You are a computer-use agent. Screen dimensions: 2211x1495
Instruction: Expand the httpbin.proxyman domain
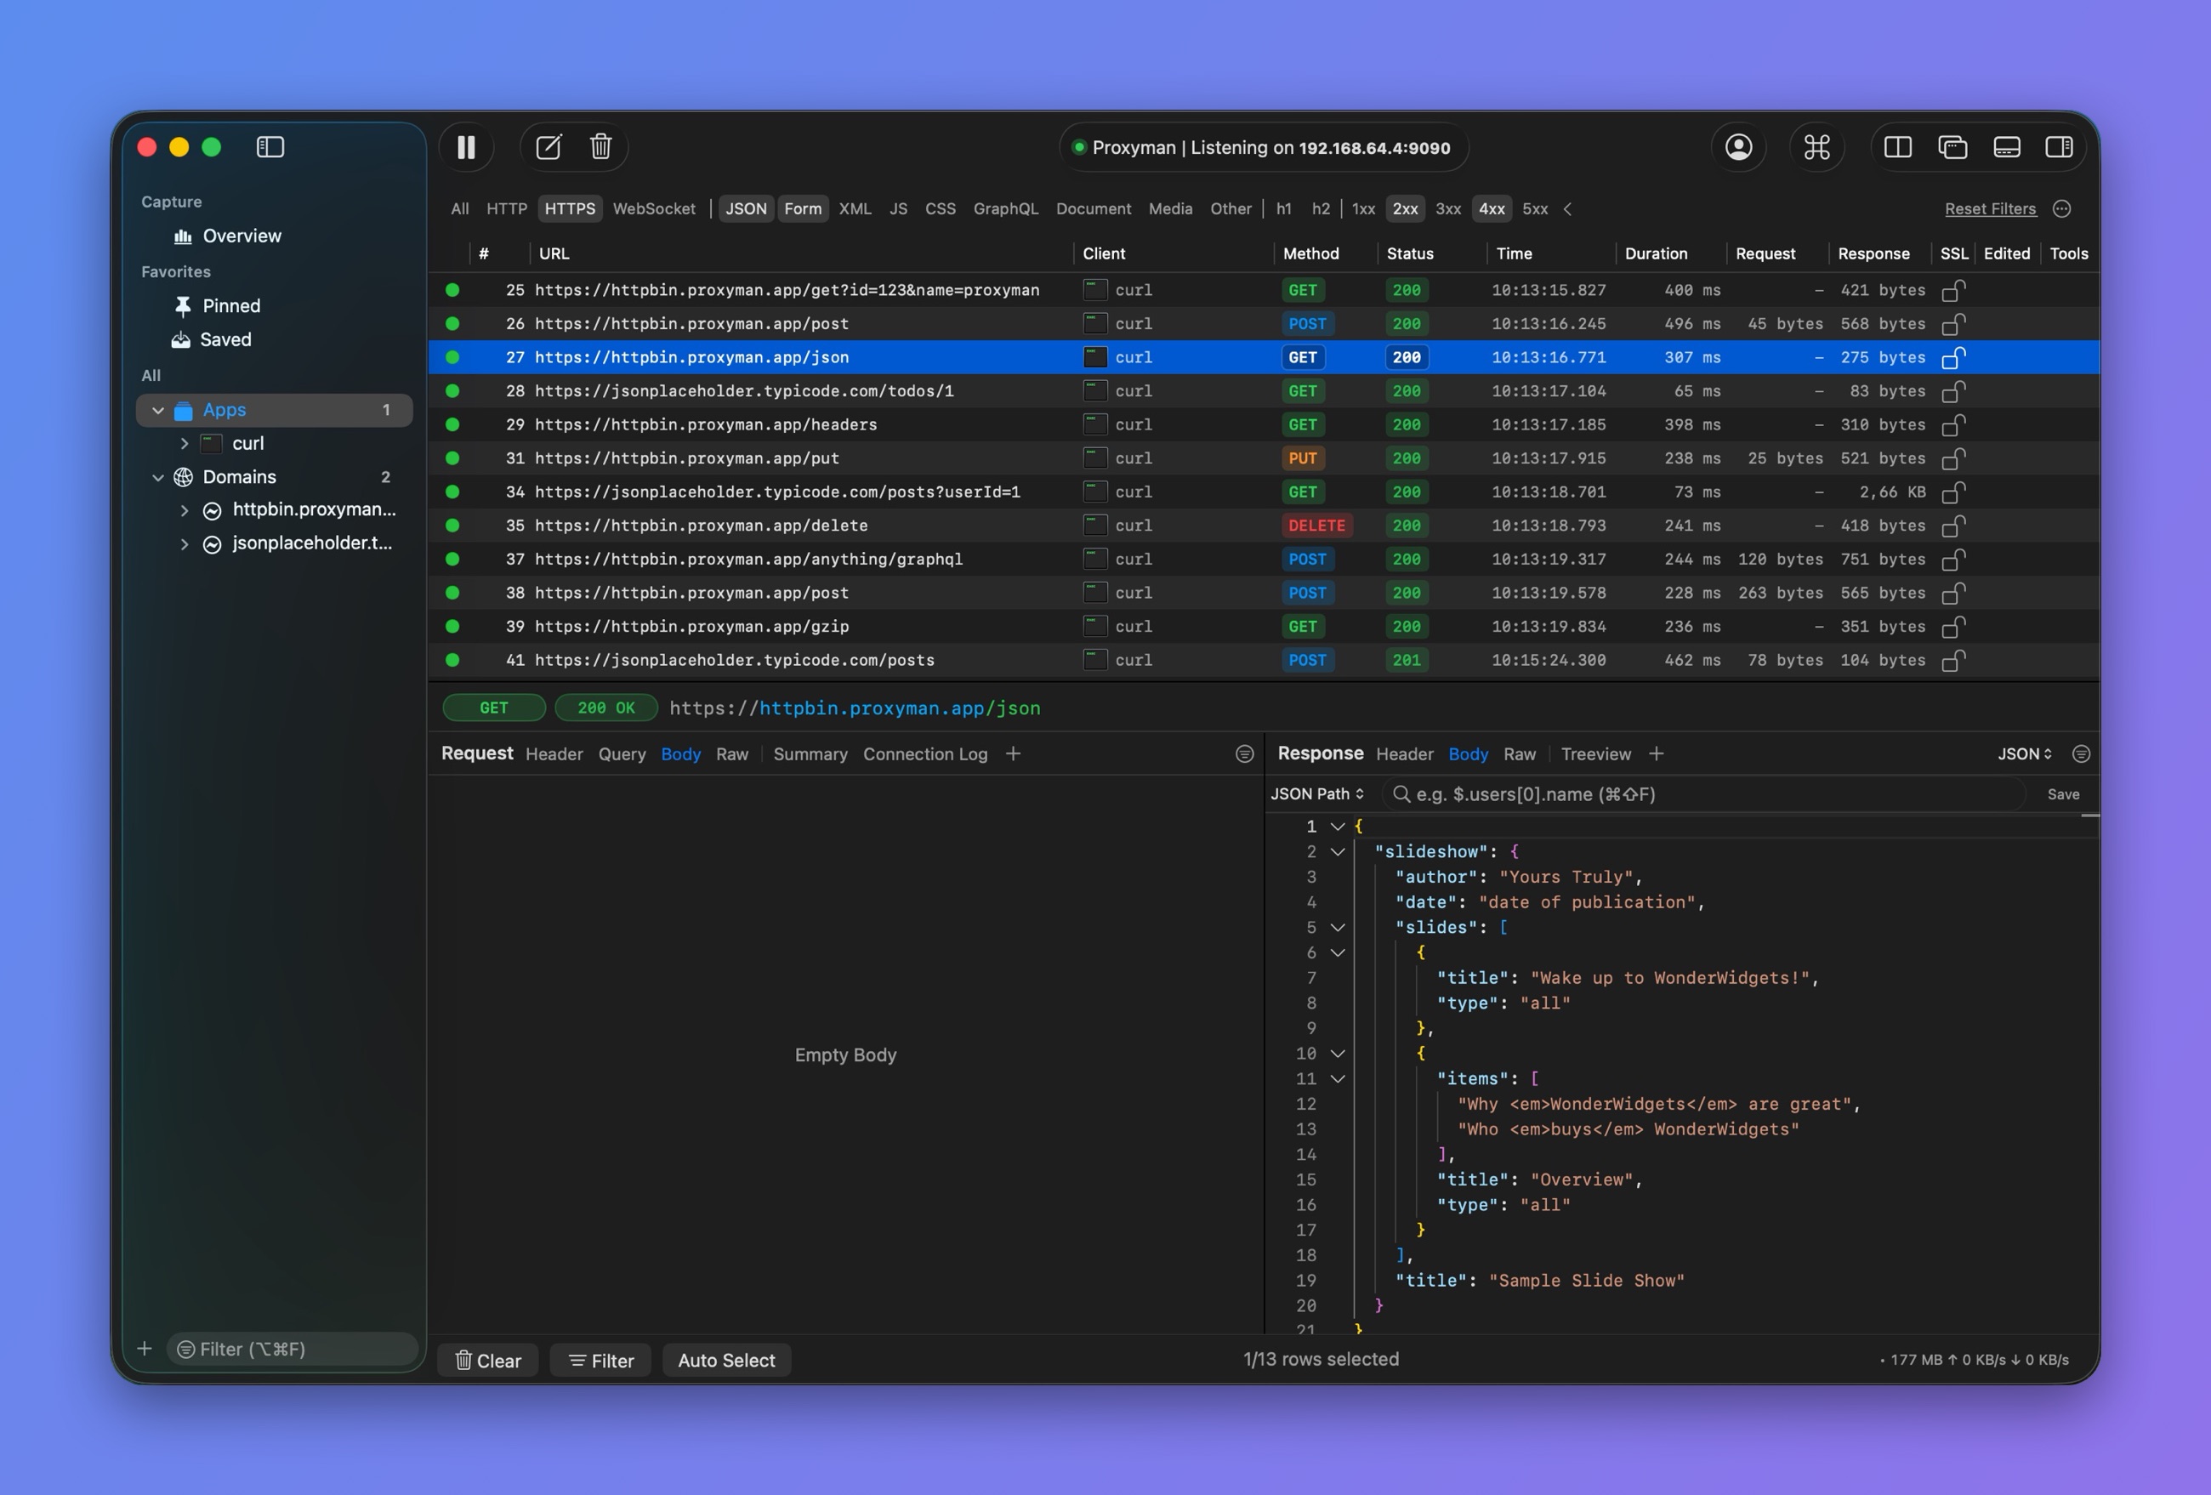tap(184, 510)
